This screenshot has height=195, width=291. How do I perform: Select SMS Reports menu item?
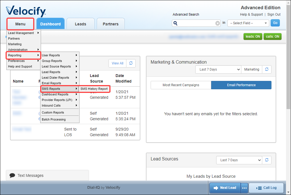pos(60,89)
